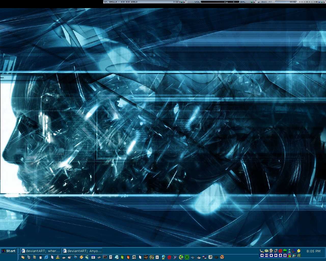326x261 pixels.
Task: Click the 8:05 PM clock
Action: pyautogui.click(x=314, y=251)
